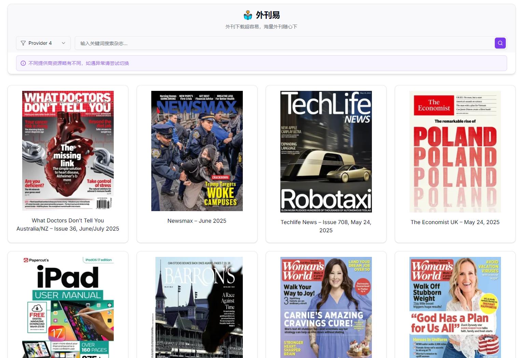Click the Newsmax – June 2025 title
Screen dimensions: 530x358
[x=197, y=221]
